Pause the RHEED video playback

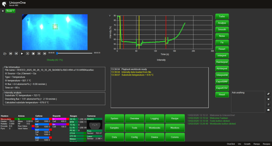point(28,54)
